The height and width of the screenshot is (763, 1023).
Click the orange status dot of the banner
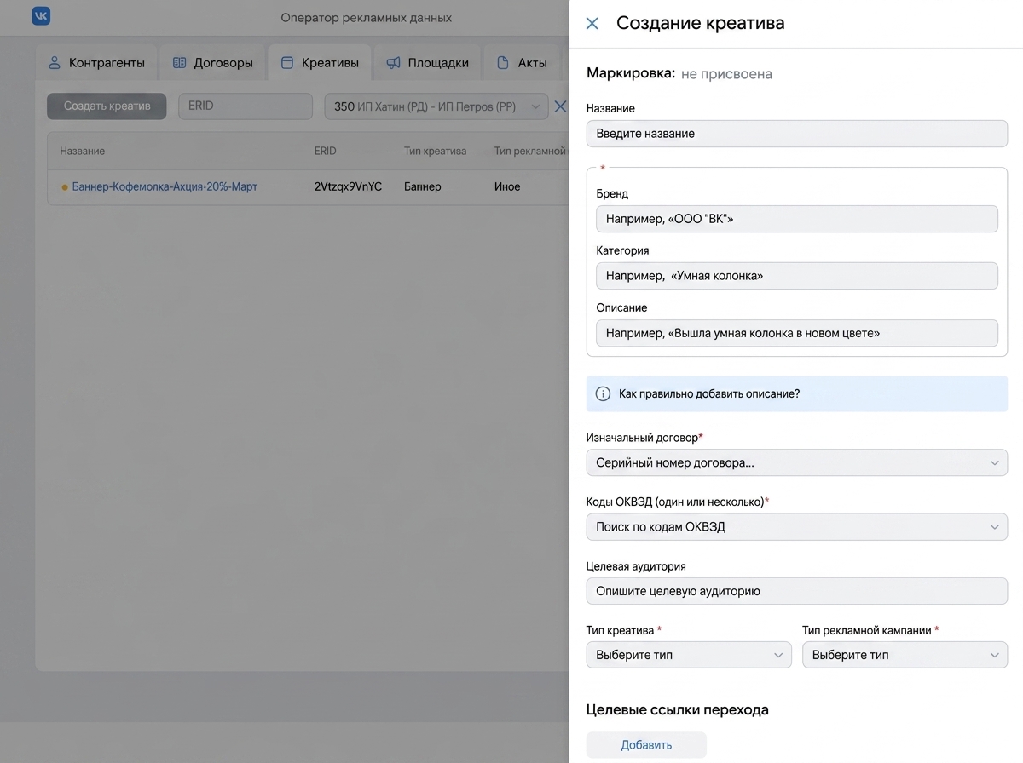click(x=65, y=187)
